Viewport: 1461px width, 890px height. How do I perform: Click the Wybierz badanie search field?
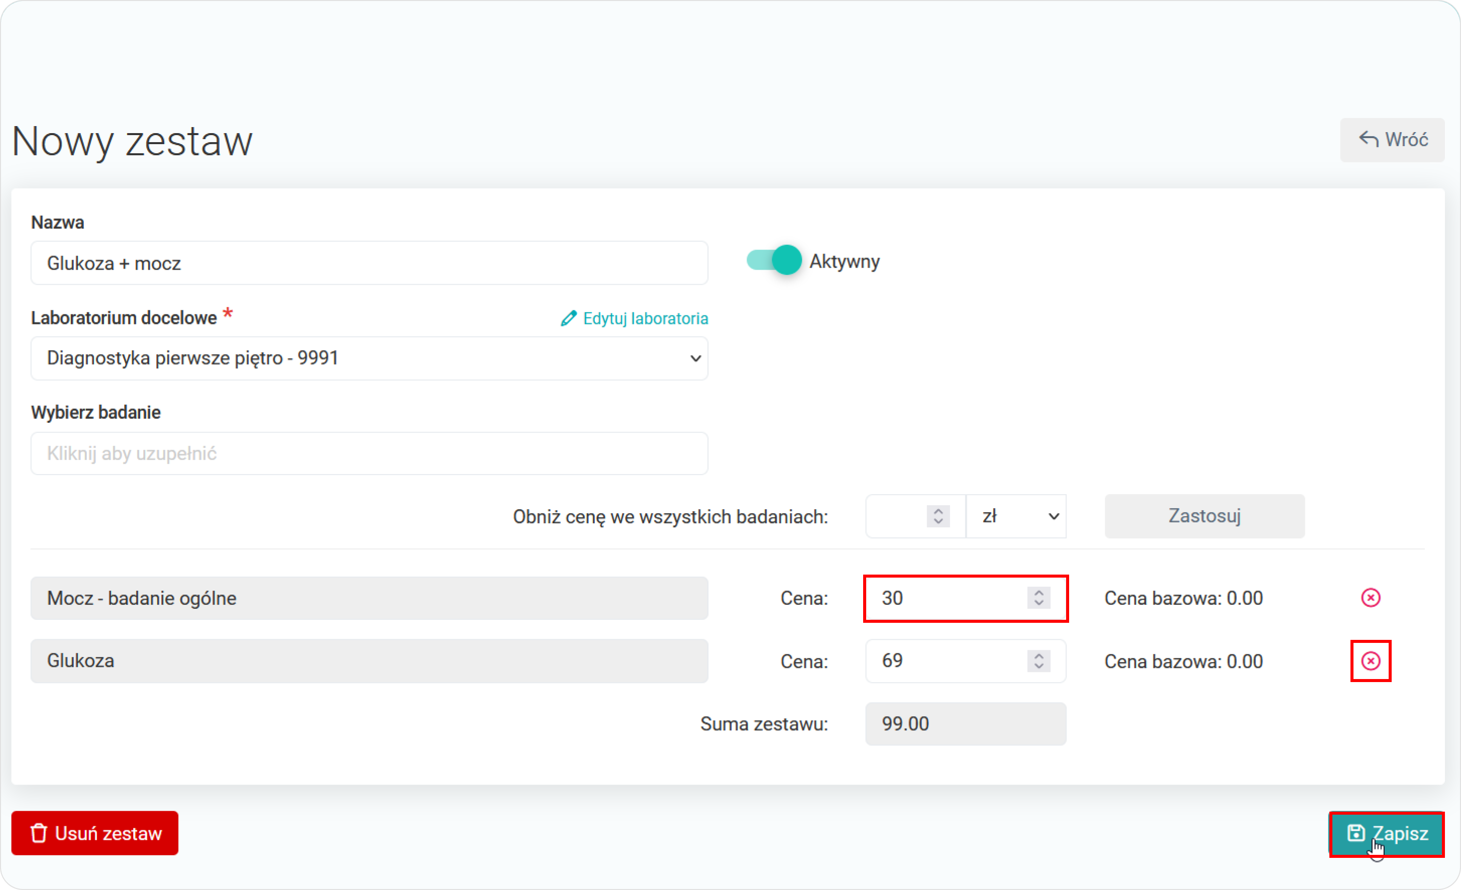point(369,454)
